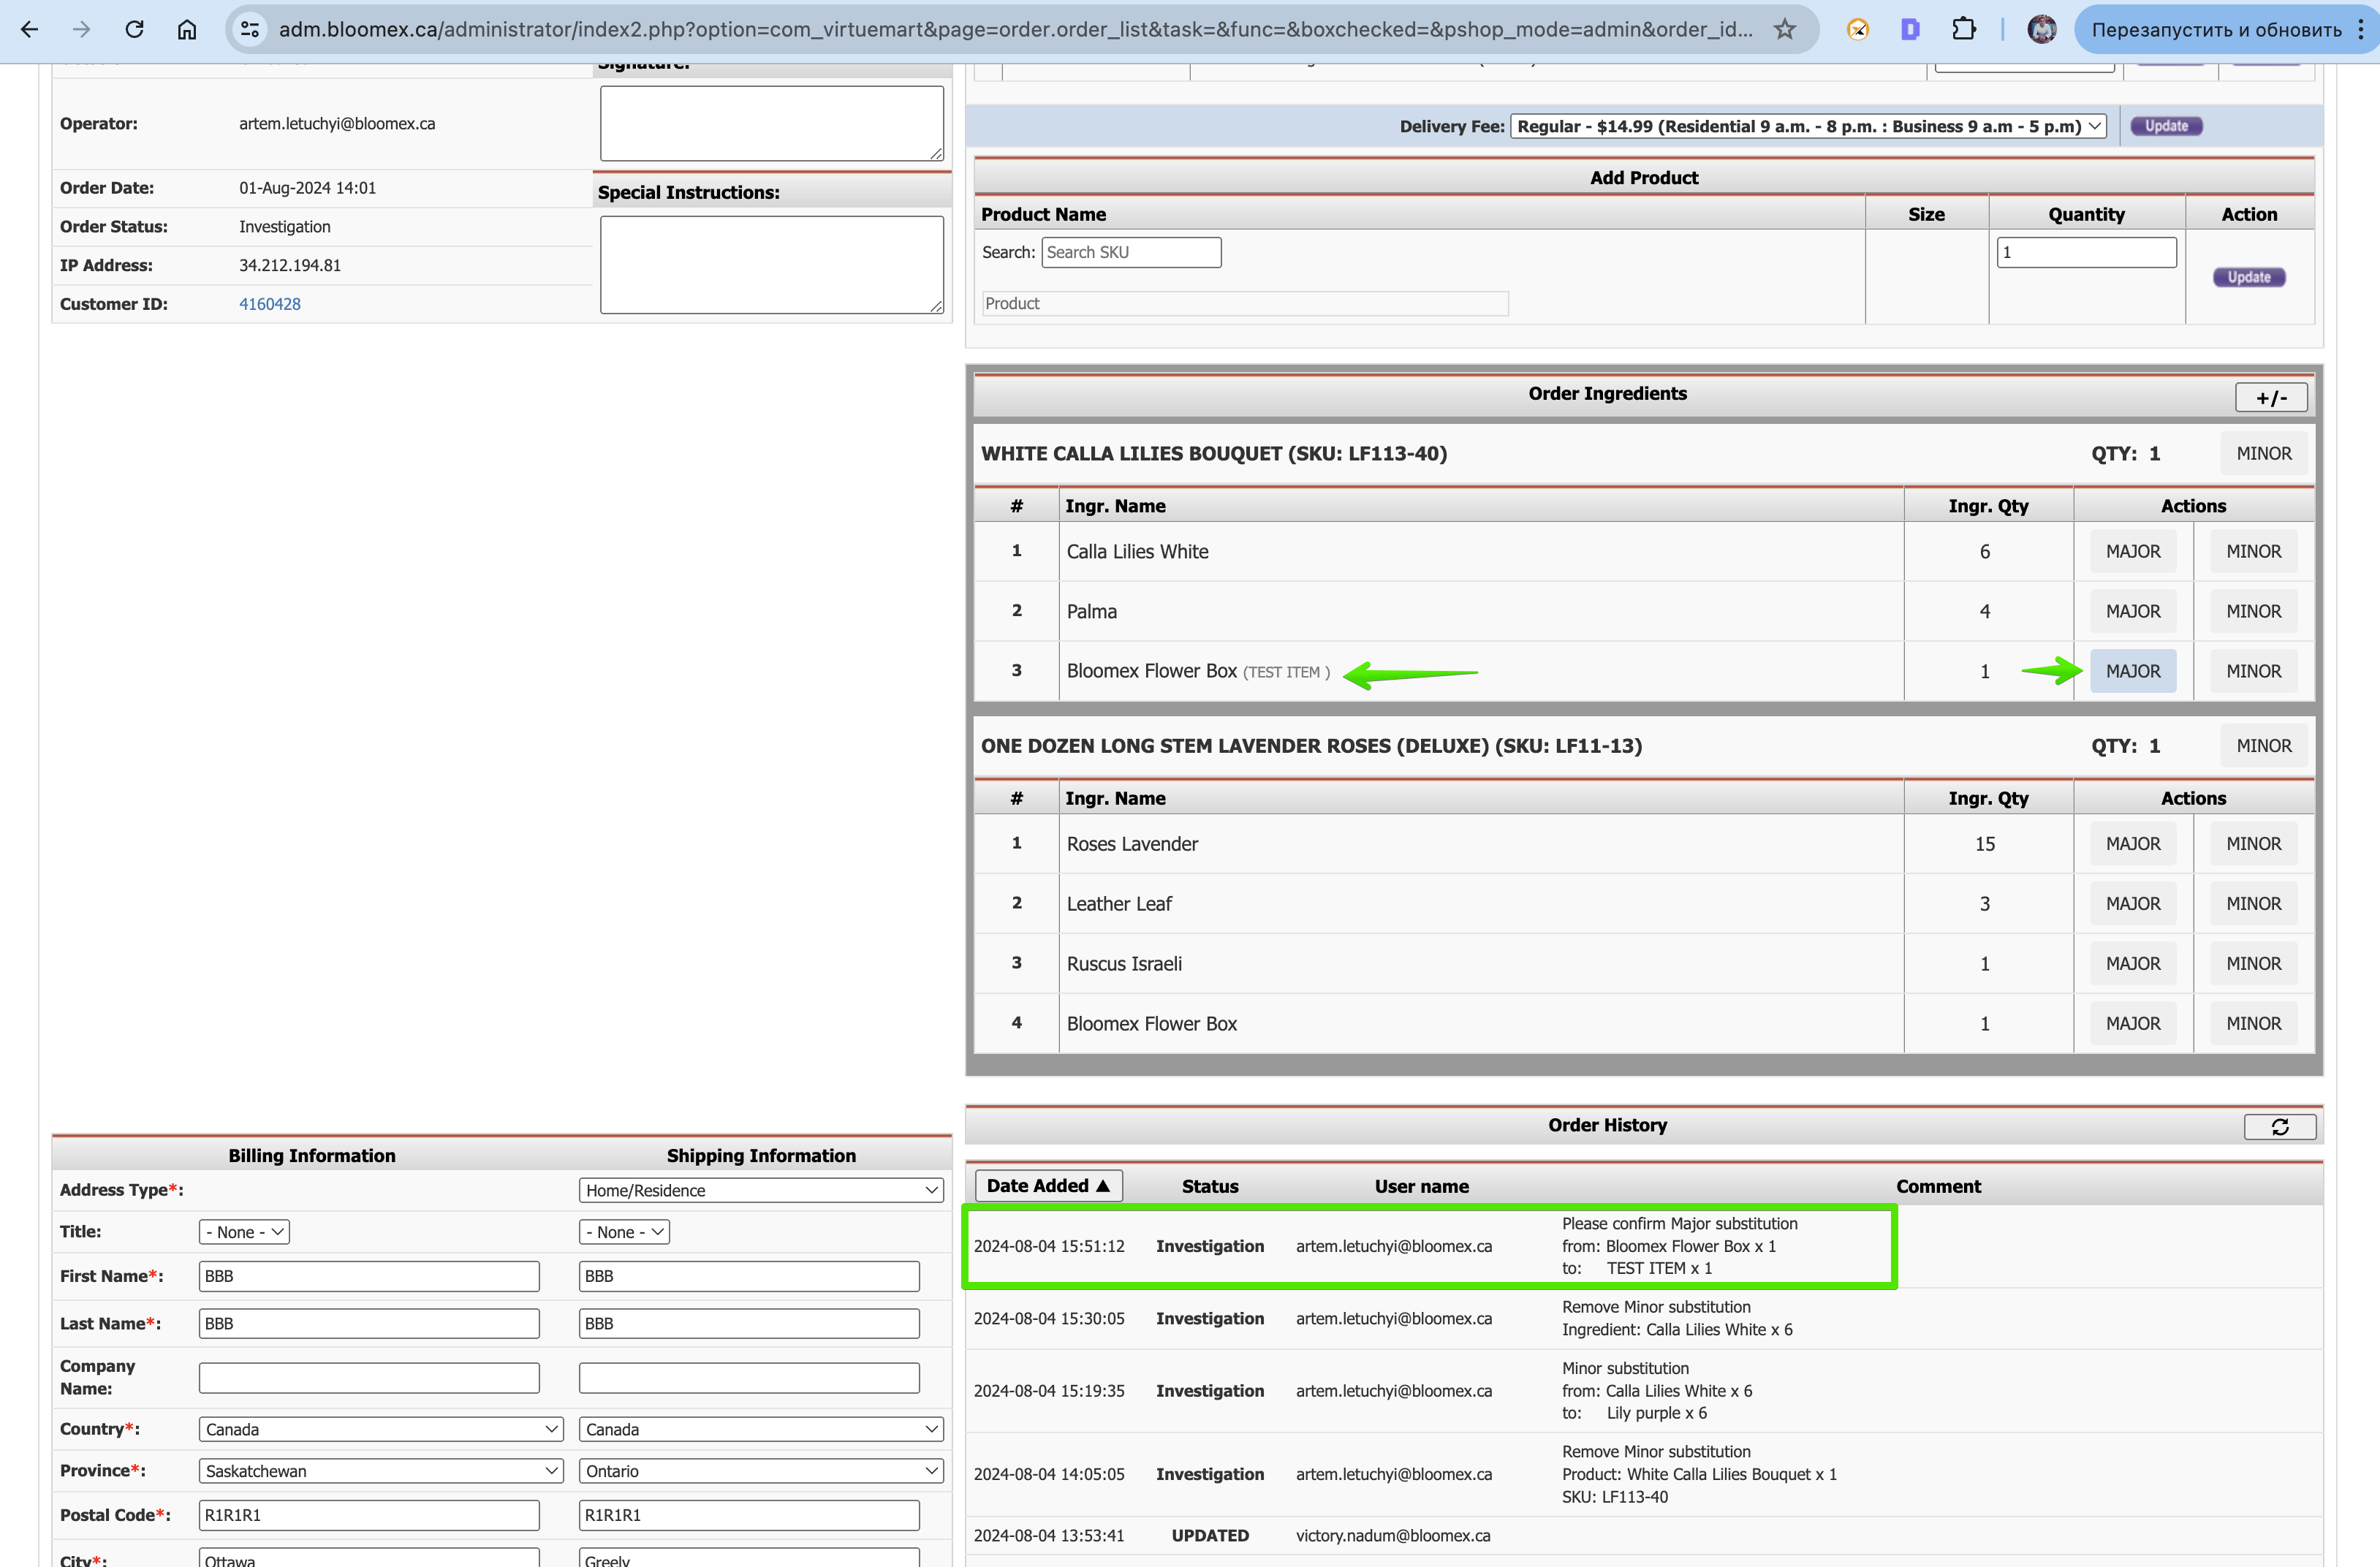Click the Update button beside Delivery Fee

tap(2166, 126)
